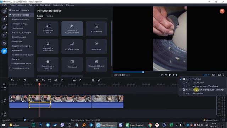Click the transition wizard icon
Viewport: 227px width, 128px height.
pyautogui.click(x=74, y=80)
